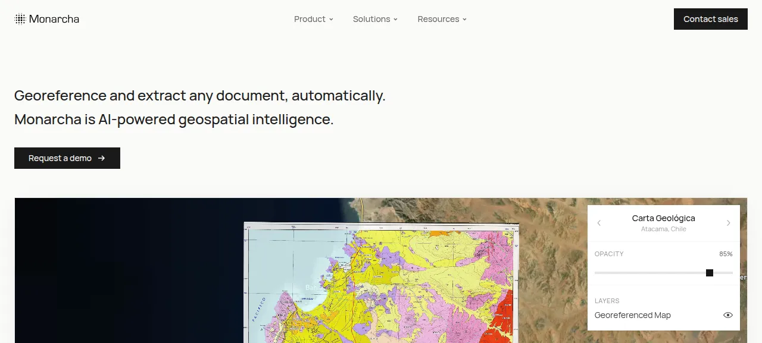This screenshot has width=762, height=343.
Task: Expand the Solutions dropdown menu
Action: point(375,19)
